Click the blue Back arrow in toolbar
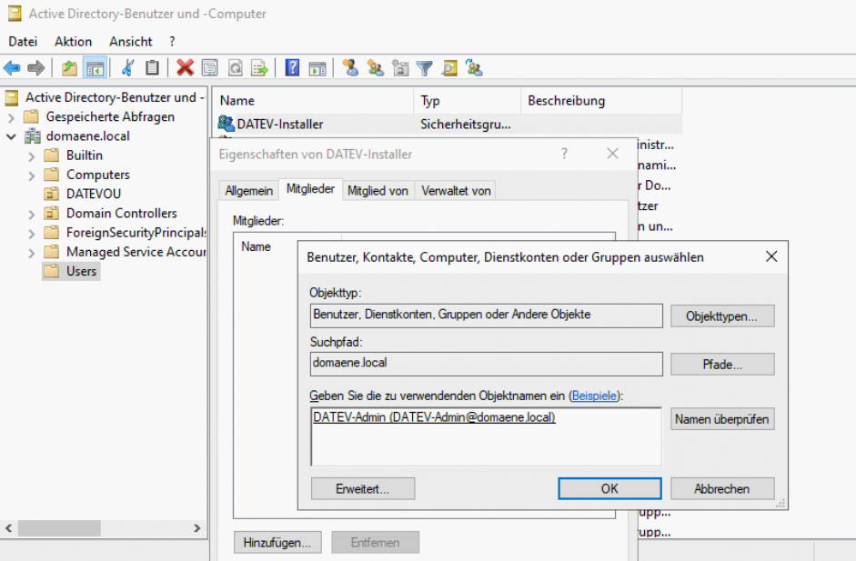This screenshot has height=561, width=856. point(12,68)
